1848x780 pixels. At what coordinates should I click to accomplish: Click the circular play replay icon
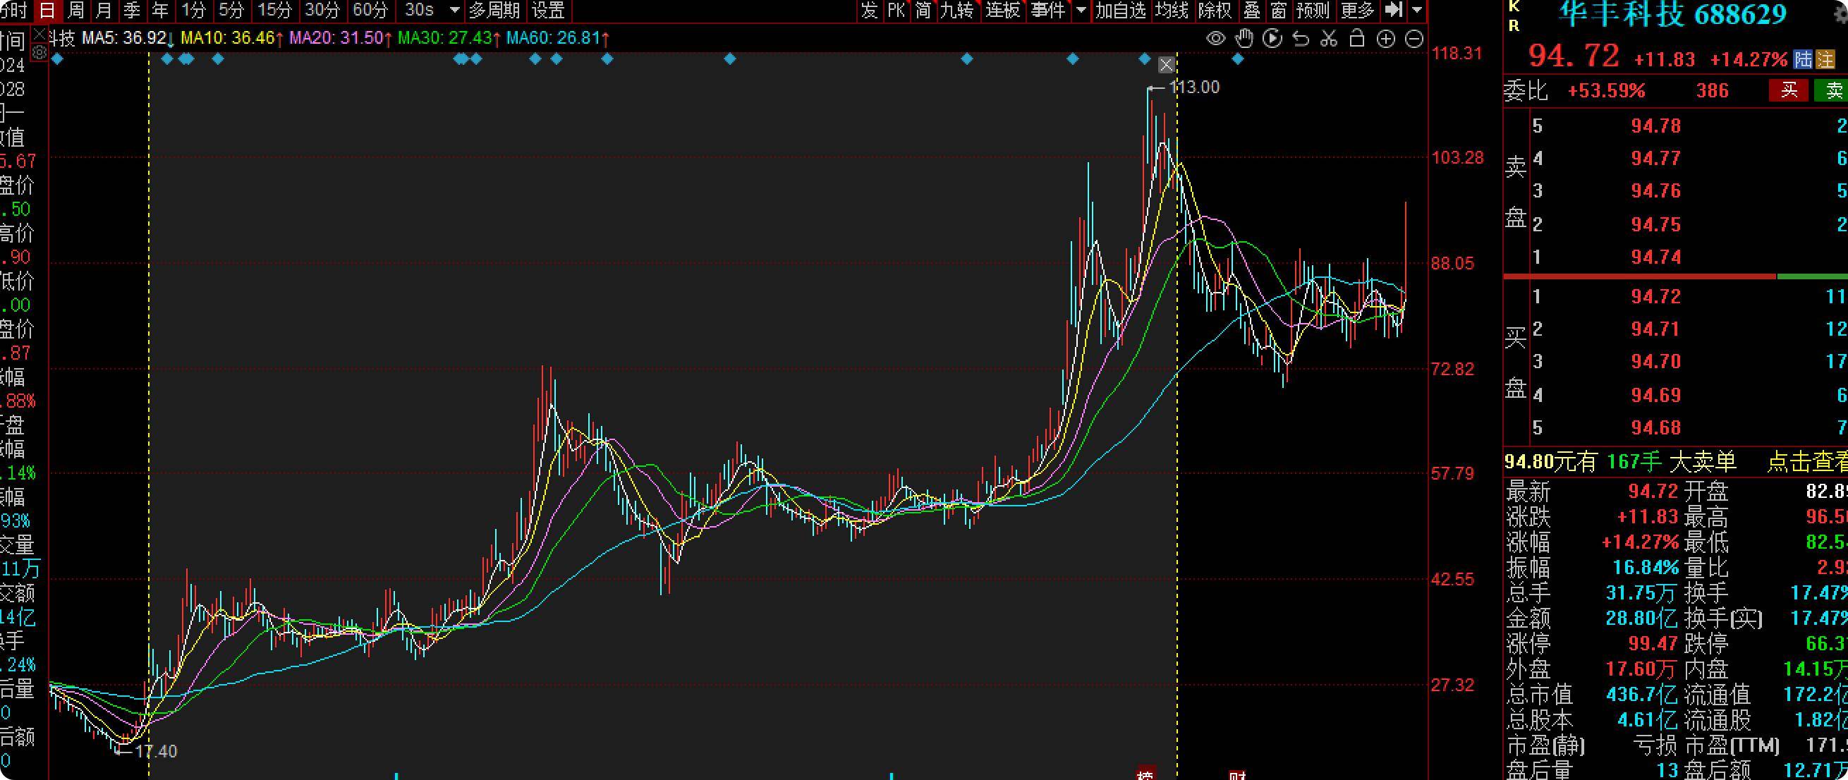[x=1272, y=39]
